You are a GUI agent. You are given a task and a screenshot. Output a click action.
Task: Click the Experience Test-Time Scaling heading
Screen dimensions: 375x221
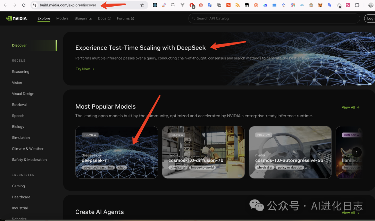click(140, 48)
